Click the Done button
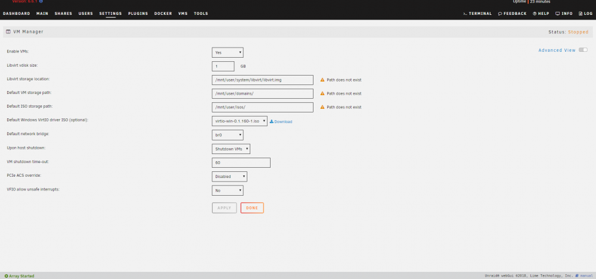Viewport: 596px width, 279px height. click(x=252, y=208)
